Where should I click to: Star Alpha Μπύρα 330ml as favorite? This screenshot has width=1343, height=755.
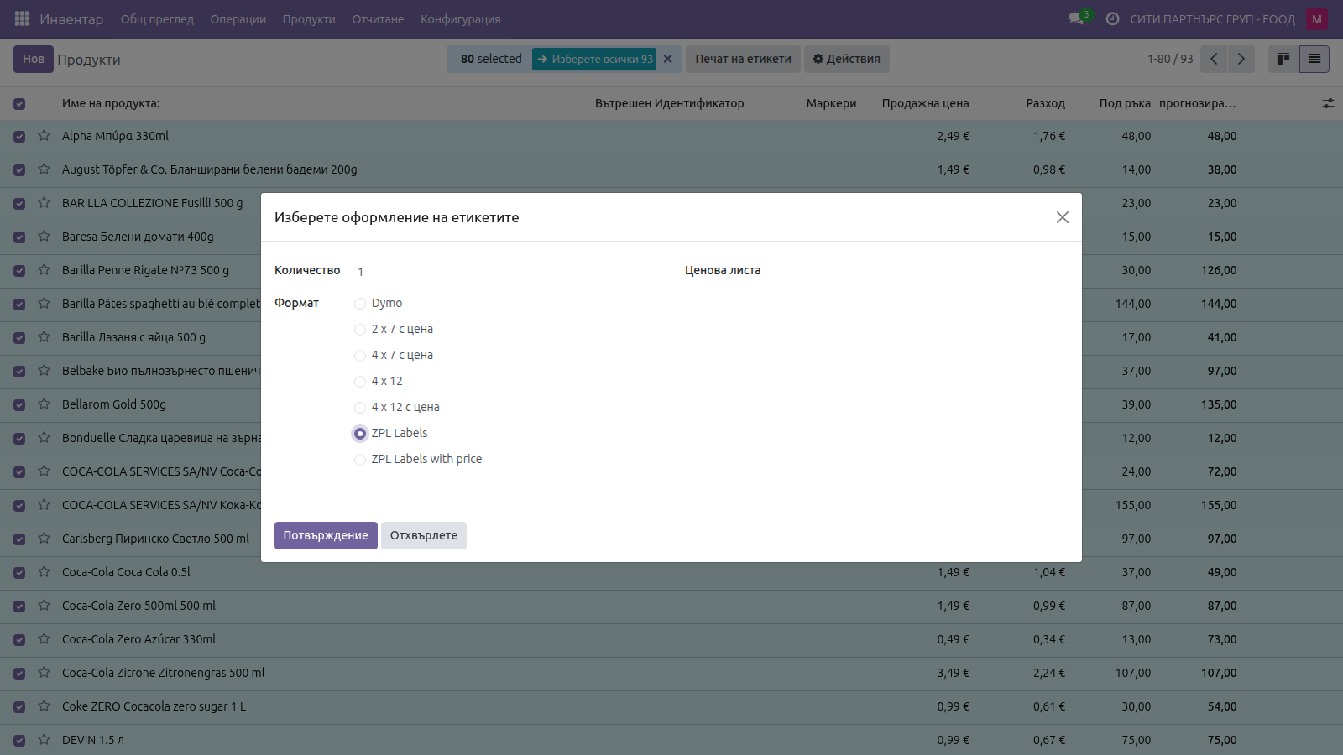tap(44, 135)
